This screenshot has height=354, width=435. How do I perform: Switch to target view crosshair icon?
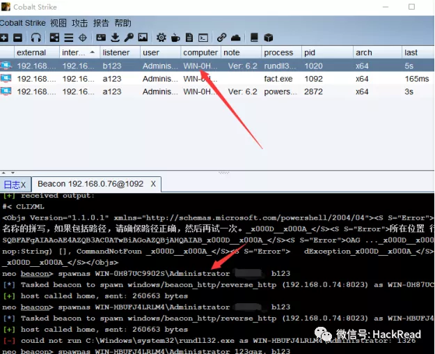coord(83,38)
